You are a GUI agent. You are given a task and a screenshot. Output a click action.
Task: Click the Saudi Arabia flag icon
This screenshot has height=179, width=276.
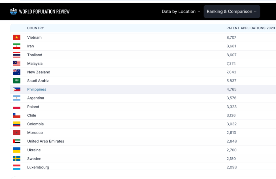tap(16, 81)
